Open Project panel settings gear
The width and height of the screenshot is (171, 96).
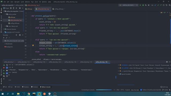20,8
